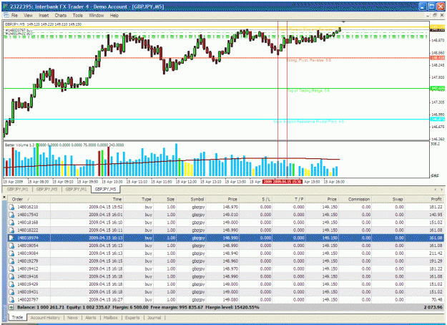This screenshot has height=325, width=447.
Task: Open the Mailbox tab
Action: (111, 318)
